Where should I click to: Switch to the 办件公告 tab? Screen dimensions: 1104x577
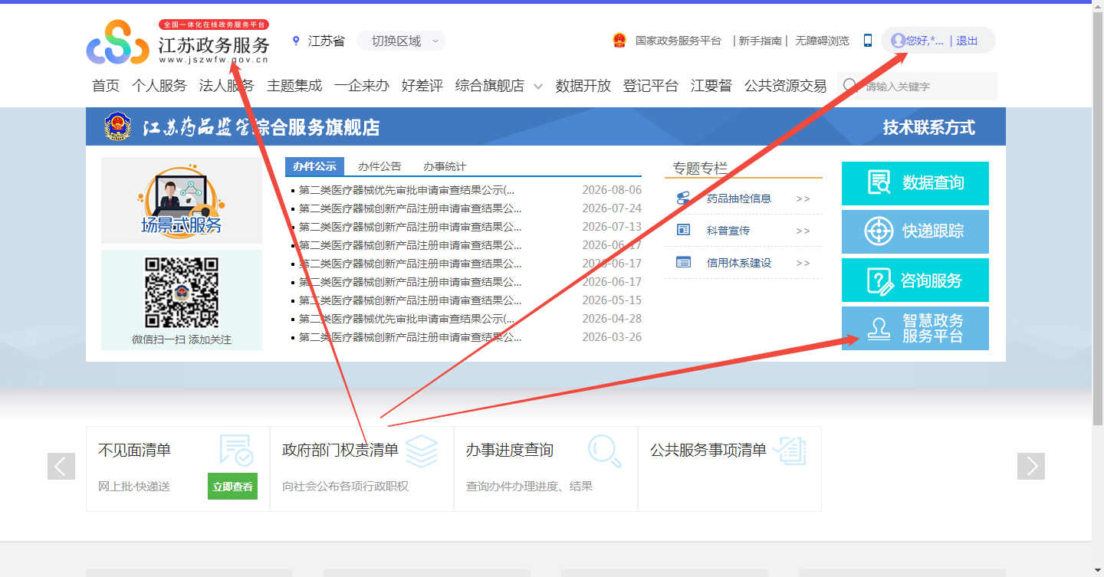tap(379, 166)
